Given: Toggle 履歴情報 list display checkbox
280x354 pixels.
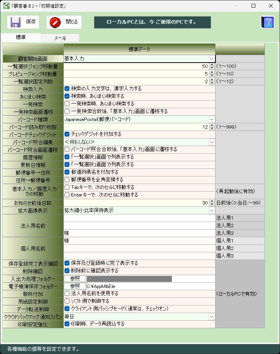Looking at the screenshot, I should (x=67, y=157).
